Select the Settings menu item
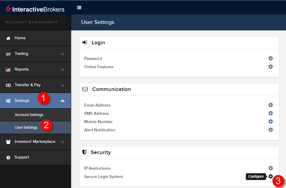Screen dimensions: 286x188 35,101
